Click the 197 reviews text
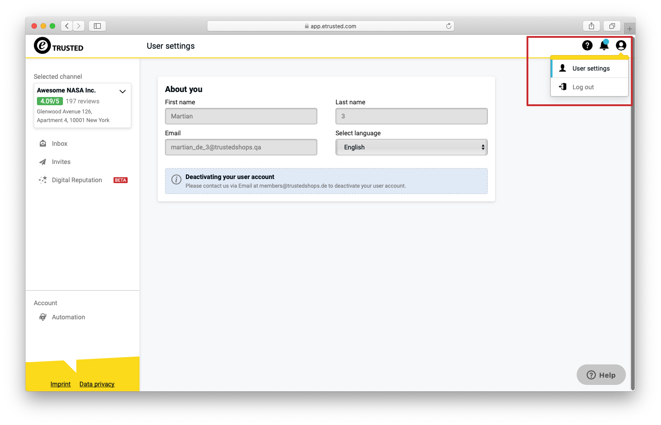661x425 pixels. (83, 101)
